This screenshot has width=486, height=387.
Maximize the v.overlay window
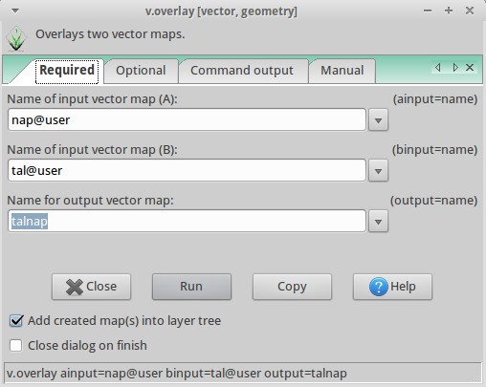click(x=449, y=11)
